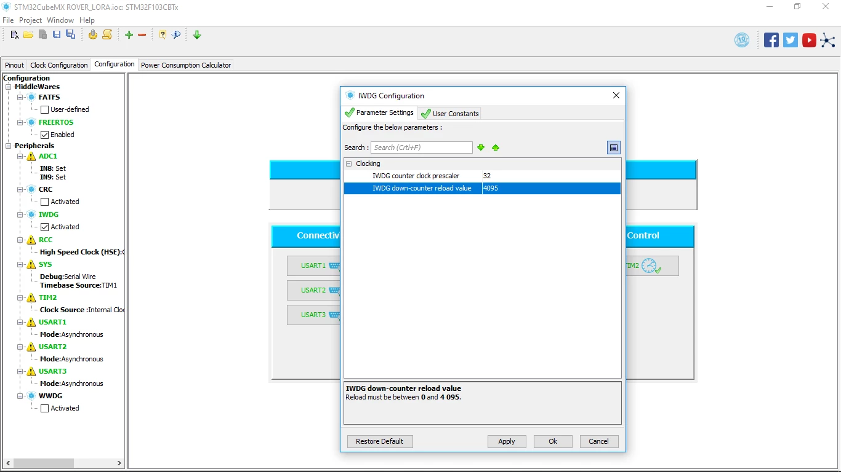This screenshot has width=841, height=472.
Task: Collapse the TIM2 tree node
Action: [20, 298]
